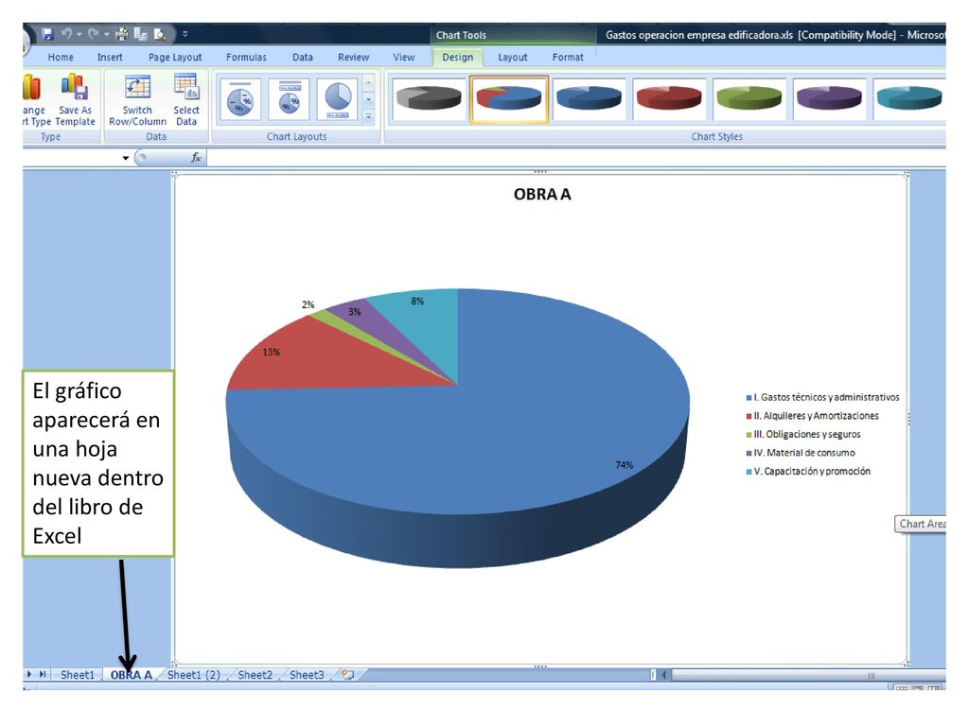
Task: Open the Data ribbon tab
Action: click(302, 57)
